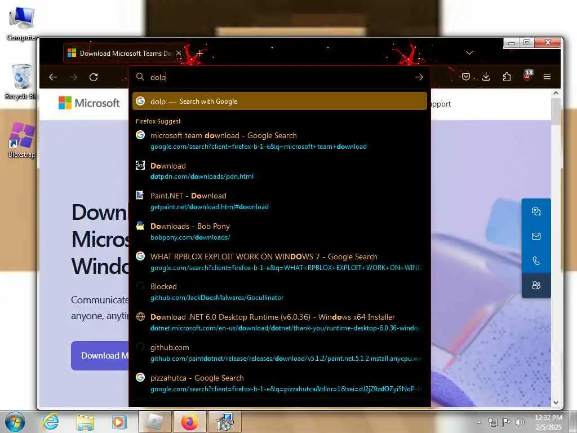Image resolution: width=577 pixels, height=433 pixels.
Task: Open Windows Explorer folder in taskbar
Action: tap(85, 422)
